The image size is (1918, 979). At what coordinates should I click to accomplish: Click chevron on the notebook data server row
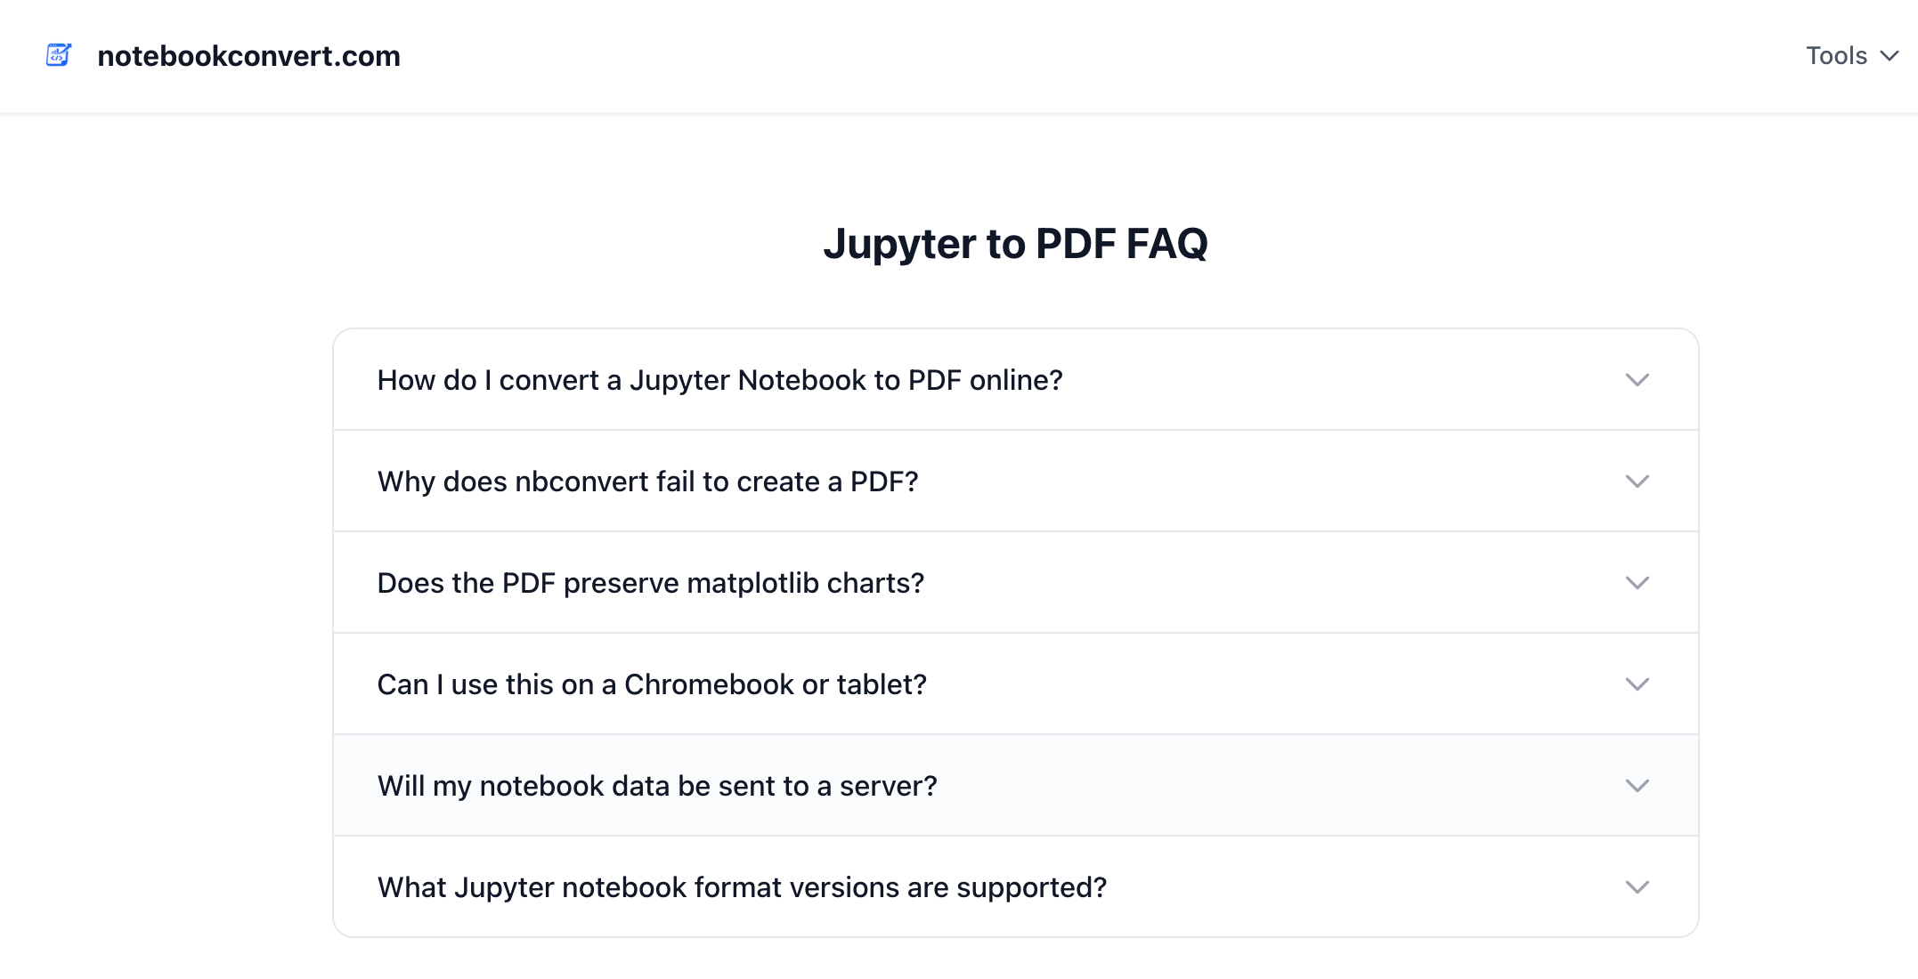(1637, 786)
